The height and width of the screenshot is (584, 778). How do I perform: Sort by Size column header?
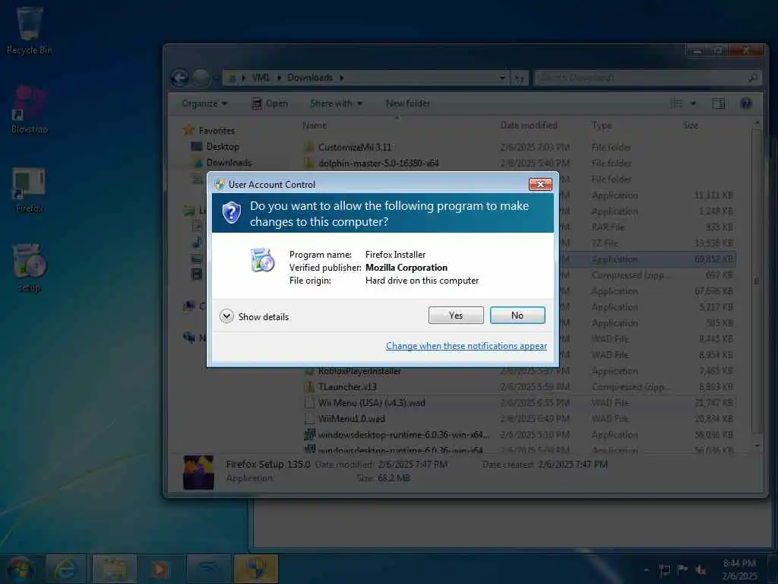point(690,125)
